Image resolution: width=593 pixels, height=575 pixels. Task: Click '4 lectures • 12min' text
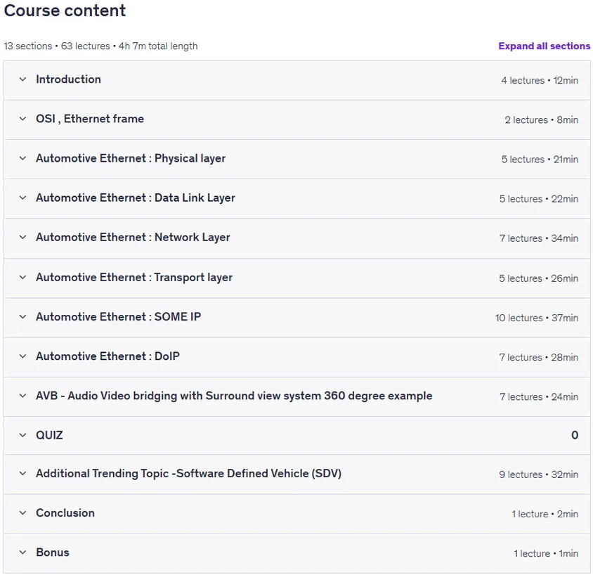[540, 80]
